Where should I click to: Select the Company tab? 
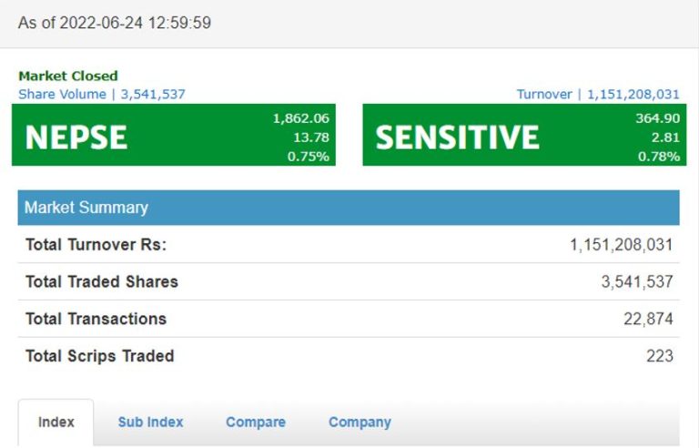pyautogui.click(x=360, y=423)
